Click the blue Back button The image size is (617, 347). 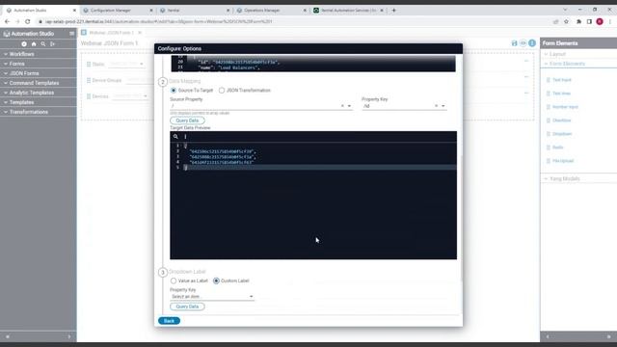coord(169,321)
